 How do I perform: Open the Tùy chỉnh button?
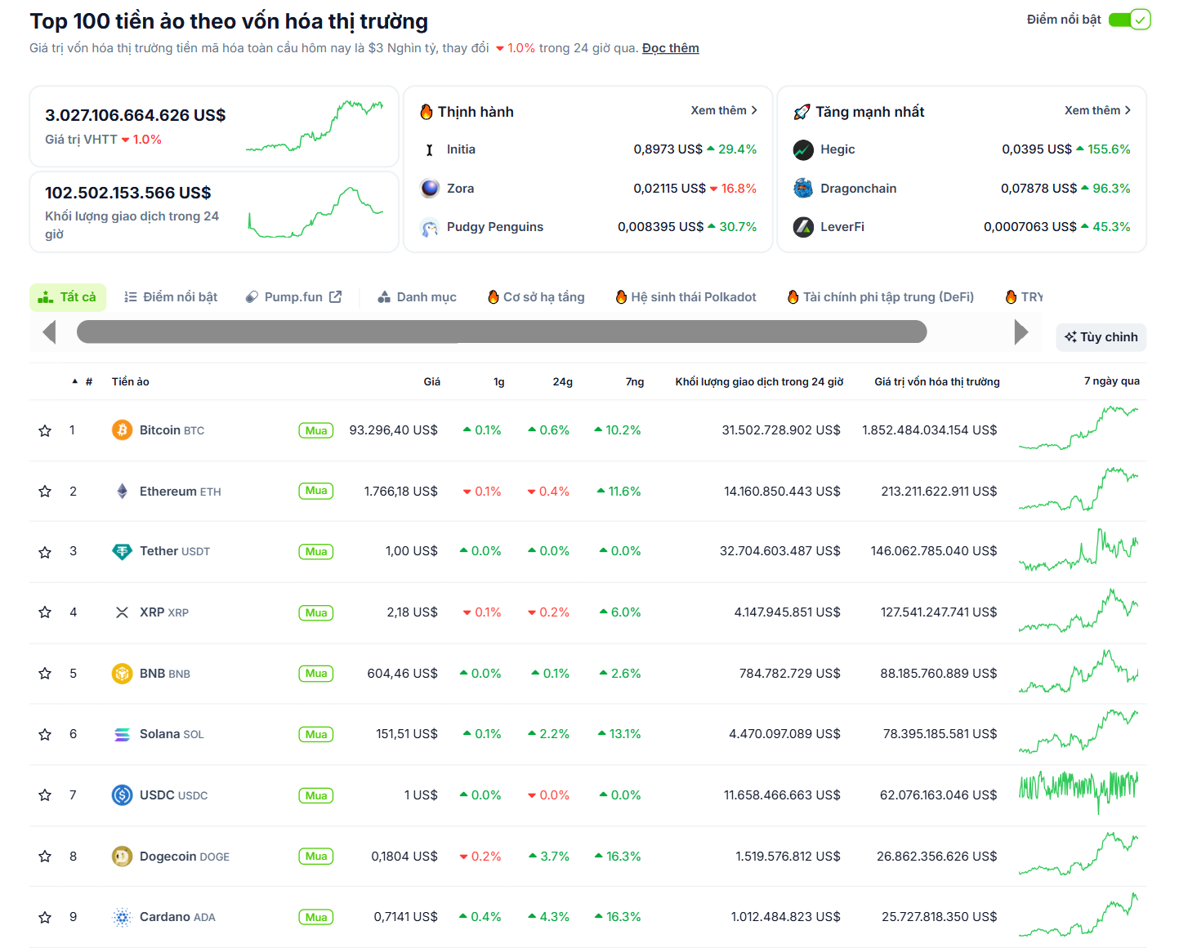(1101, 337)
